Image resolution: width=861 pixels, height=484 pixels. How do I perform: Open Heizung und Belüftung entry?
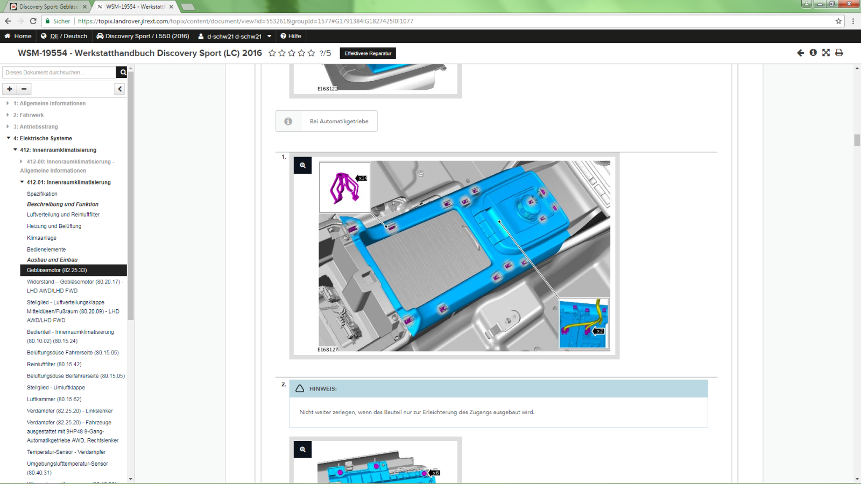tap(54, 226)
